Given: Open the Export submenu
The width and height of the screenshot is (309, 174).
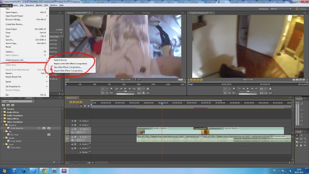Looking at the screenshot, I should click(x=25, y=82).
